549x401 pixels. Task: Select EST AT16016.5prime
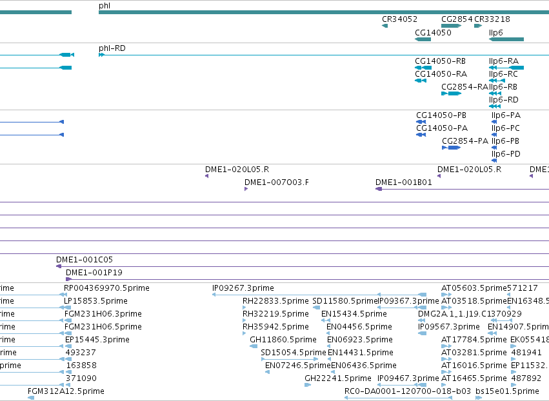[474, 366]
